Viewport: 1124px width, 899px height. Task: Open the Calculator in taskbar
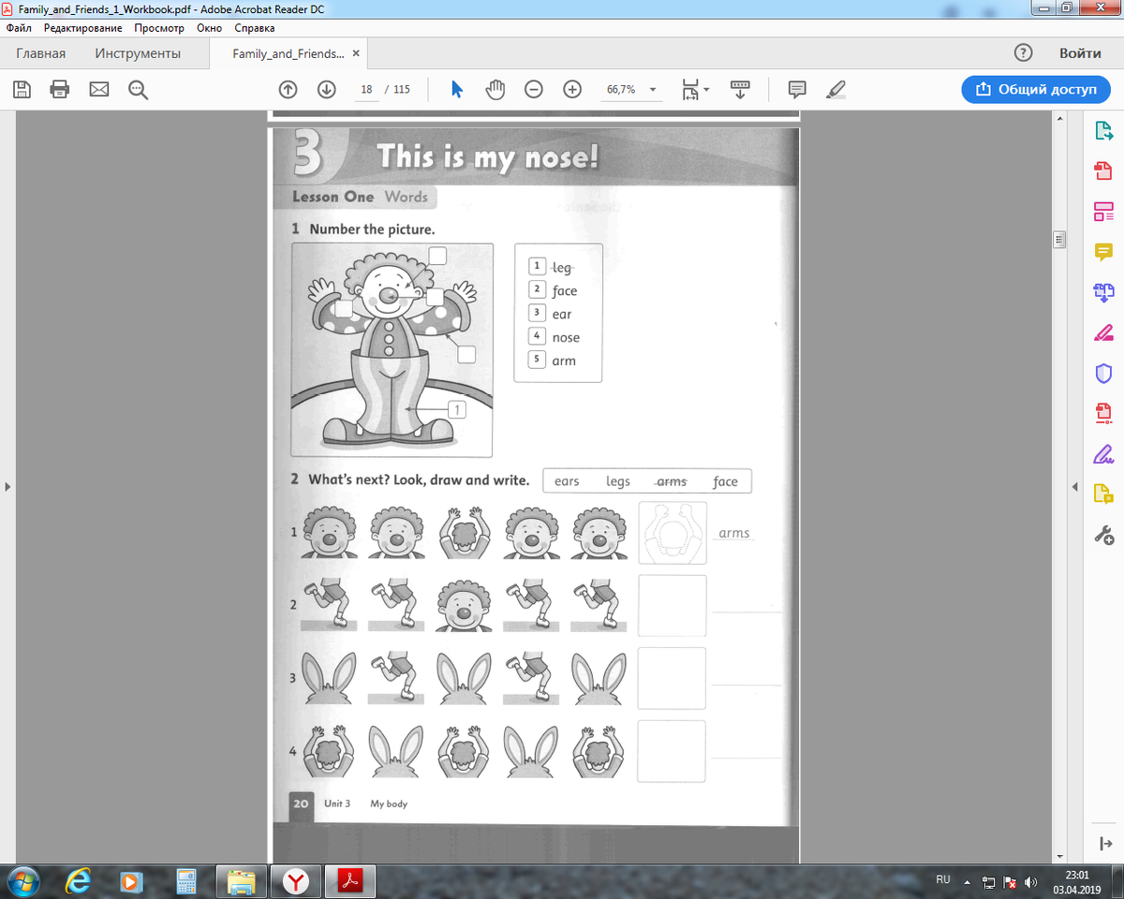coord(186,882)
